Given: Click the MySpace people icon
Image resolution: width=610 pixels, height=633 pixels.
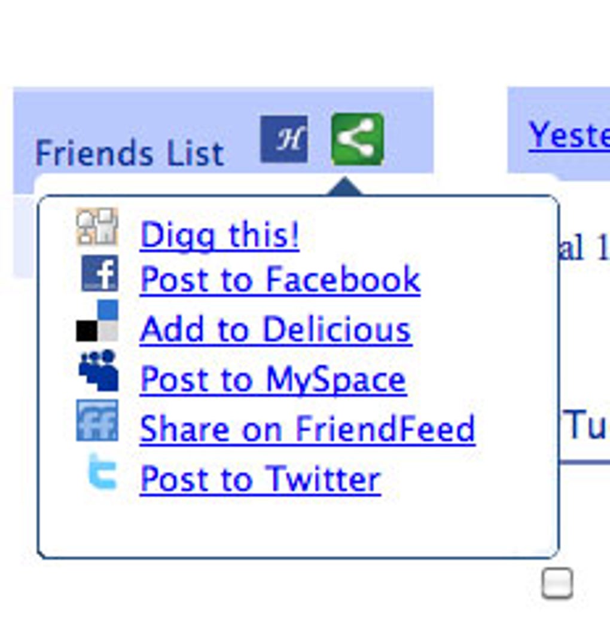Looking at the screenshot, I should [x=98, y=371].
